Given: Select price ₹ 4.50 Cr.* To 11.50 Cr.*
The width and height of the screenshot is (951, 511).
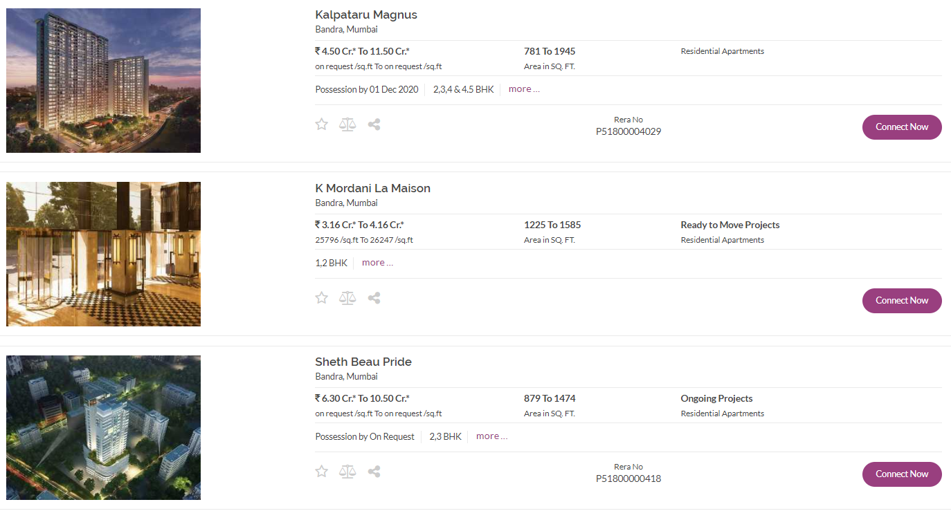Looking at the screenshot, I should click(362, 51).
